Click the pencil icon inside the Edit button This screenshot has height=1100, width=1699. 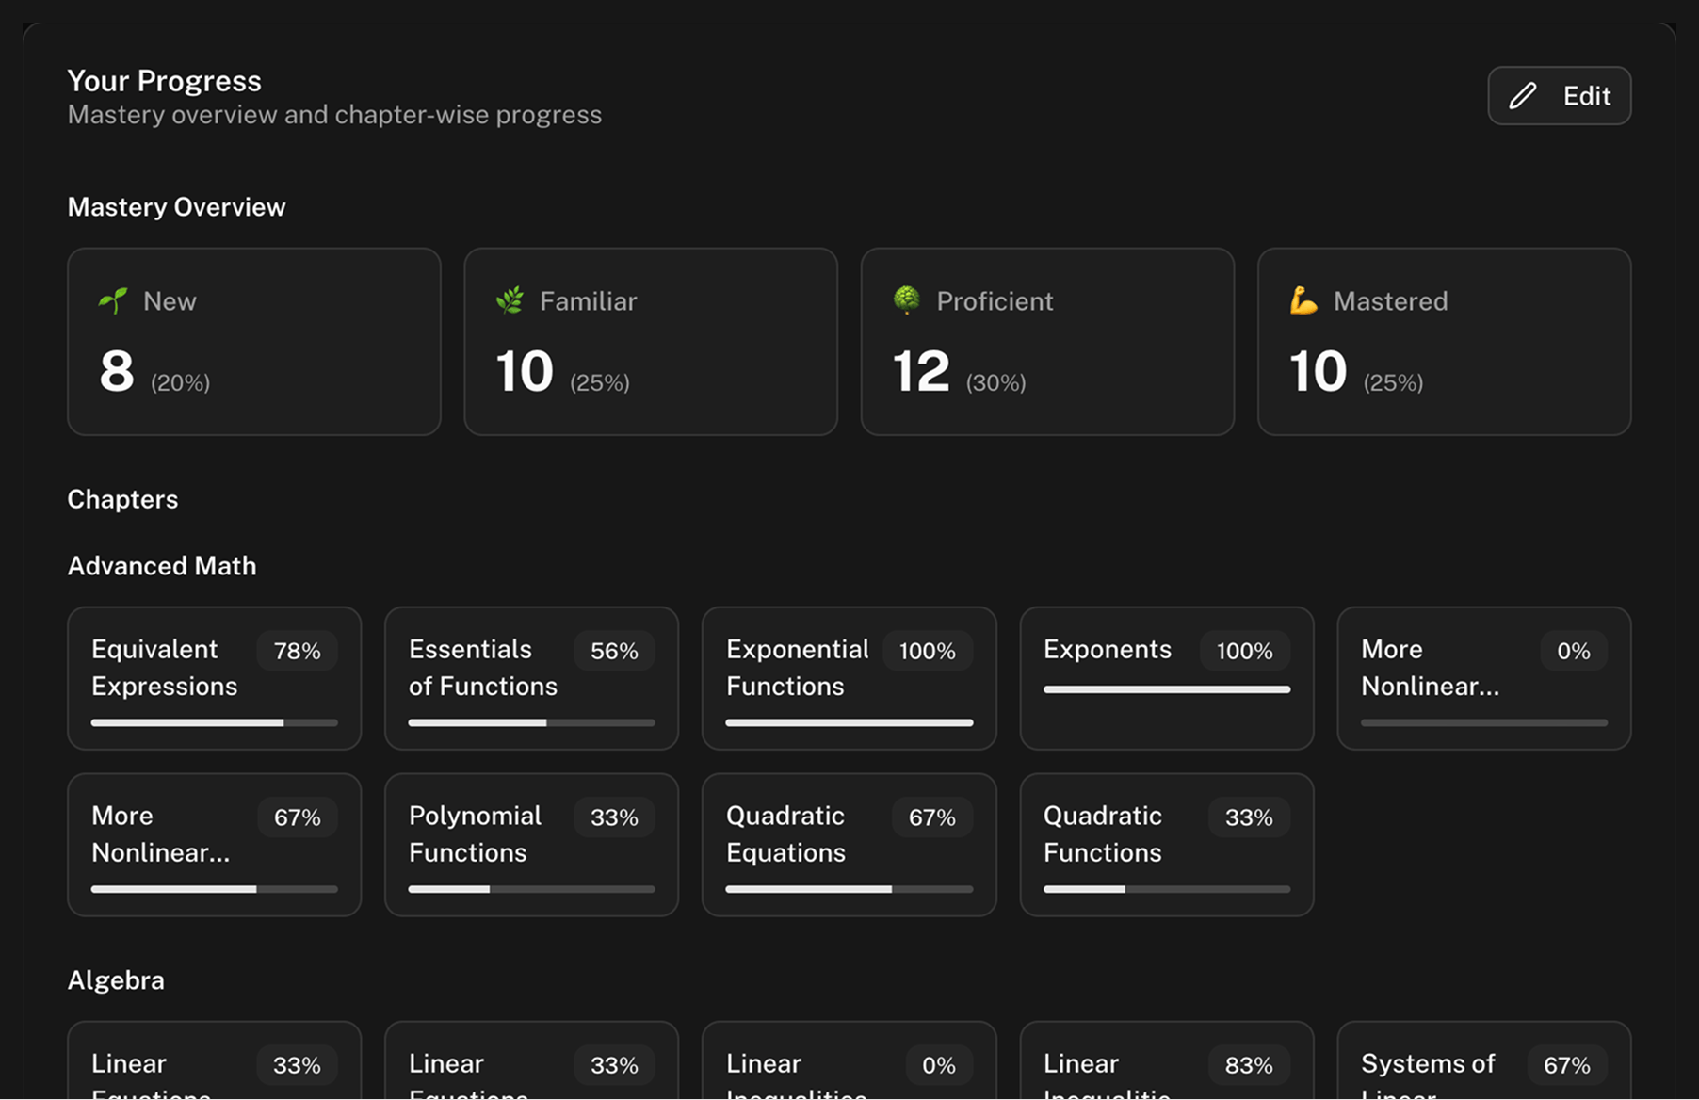(1522, 95)
